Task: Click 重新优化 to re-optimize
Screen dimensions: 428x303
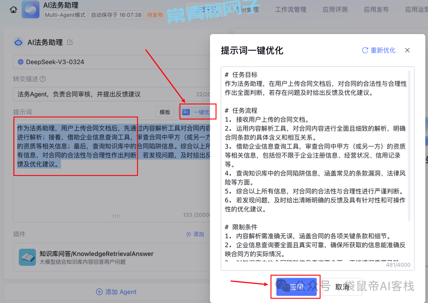Action: pos(378,50)
